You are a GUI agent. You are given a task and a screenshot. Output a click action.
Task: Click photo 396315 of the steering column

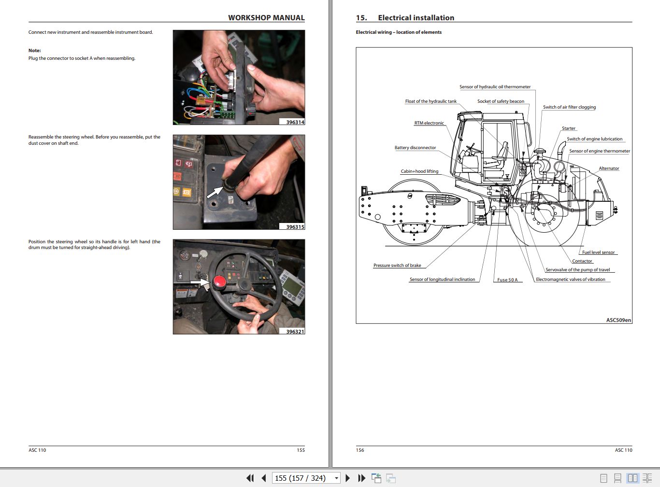[x=239, y=182]
